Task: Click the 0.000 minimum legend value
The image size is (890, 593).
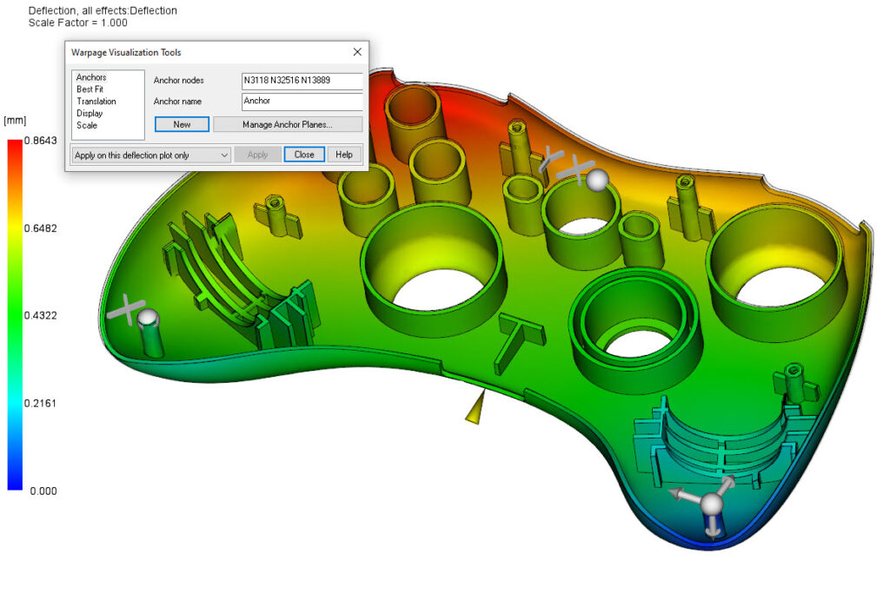Action: pos(43,491)
